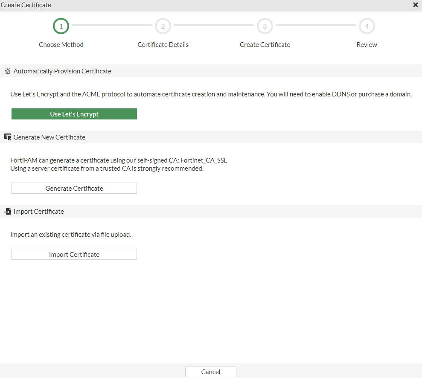Viewport: 422px width, 378px height.
Task: Select step 4 circle in wizard
Action: coord(367,26)
